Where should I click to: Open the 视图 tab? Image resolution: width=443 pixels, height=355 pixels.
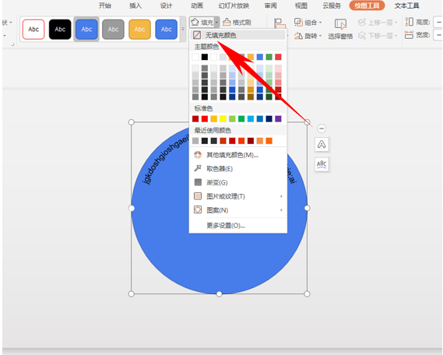point(301,5)
